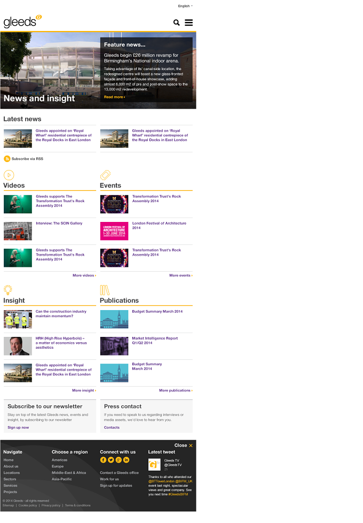This screenshot has height=523, width=363.
Task: Open the press Contacts link
Action: (x=112, y=428)
